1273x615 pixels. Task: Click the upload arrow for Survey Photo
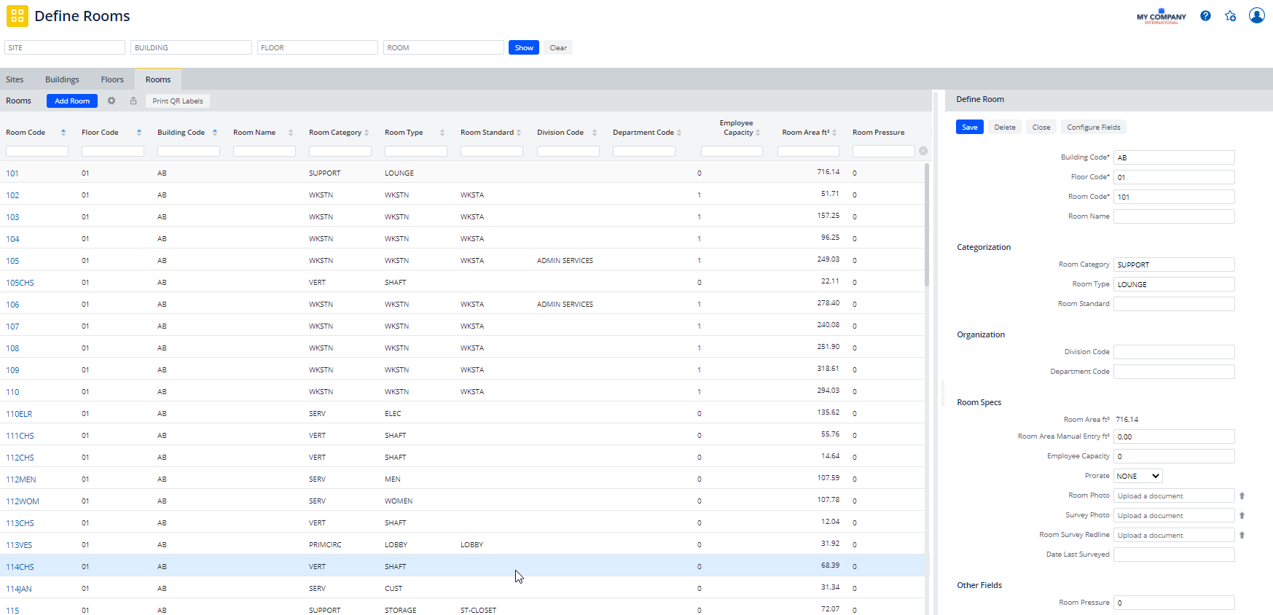(1242, 516)
